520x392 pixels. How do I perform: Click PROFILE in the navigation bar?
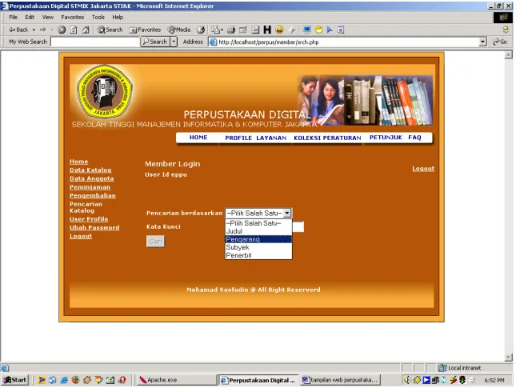coord(238,138)
